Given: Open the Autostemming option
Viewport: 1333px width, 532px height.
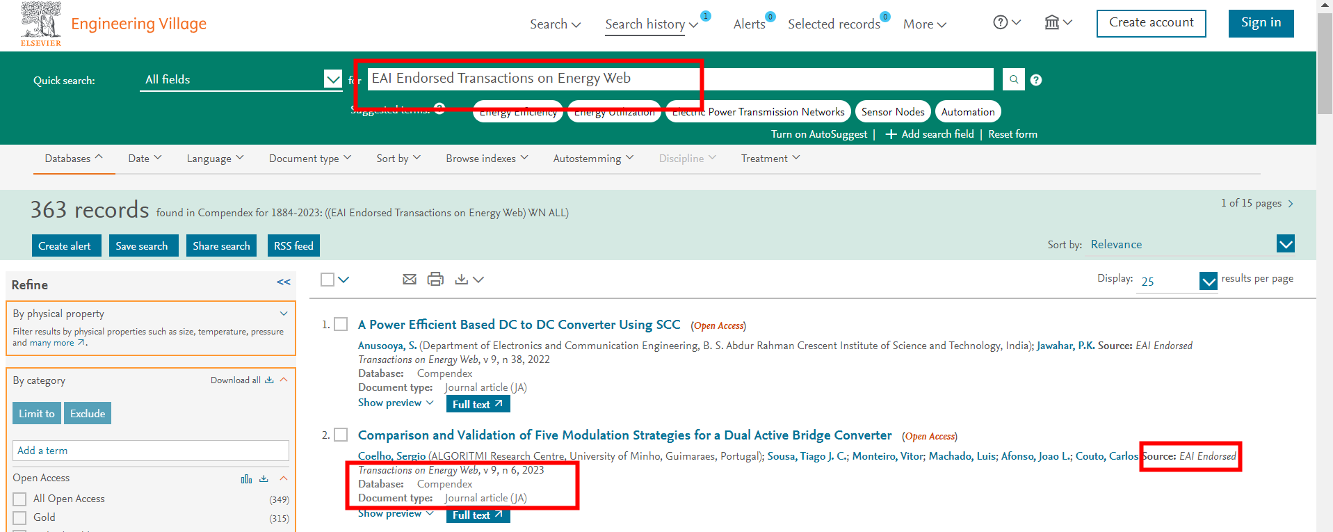Looking at the screenshot, I should click(x=593, y=159).
